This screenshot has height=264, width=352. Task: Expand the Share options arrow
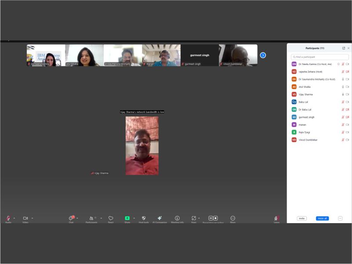coord(134,218)
